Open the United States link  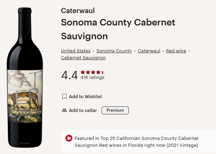point(76,51)
